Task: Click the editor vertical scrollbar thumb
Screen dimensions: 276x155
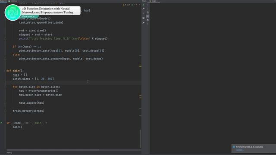Action: [x=140, y=139]
